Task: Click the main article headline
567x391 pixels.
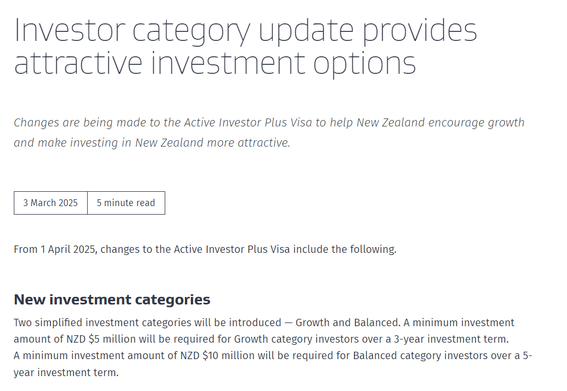Action: (x=244, y=47)
